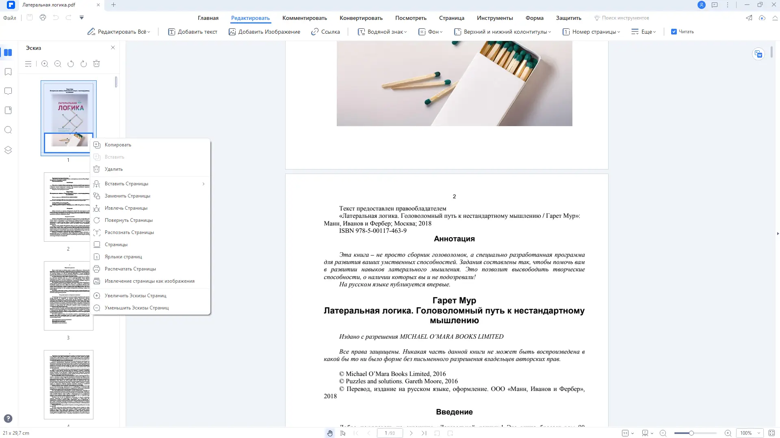Screen dimensions: 780x438
Task: Switch to the Комментировать tab
Action: (x=305, y=18)
